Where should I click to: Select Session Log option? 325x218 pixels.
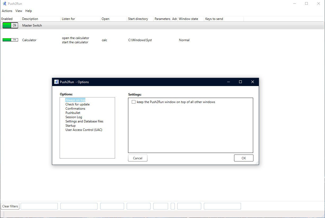(x=74, y=117)
